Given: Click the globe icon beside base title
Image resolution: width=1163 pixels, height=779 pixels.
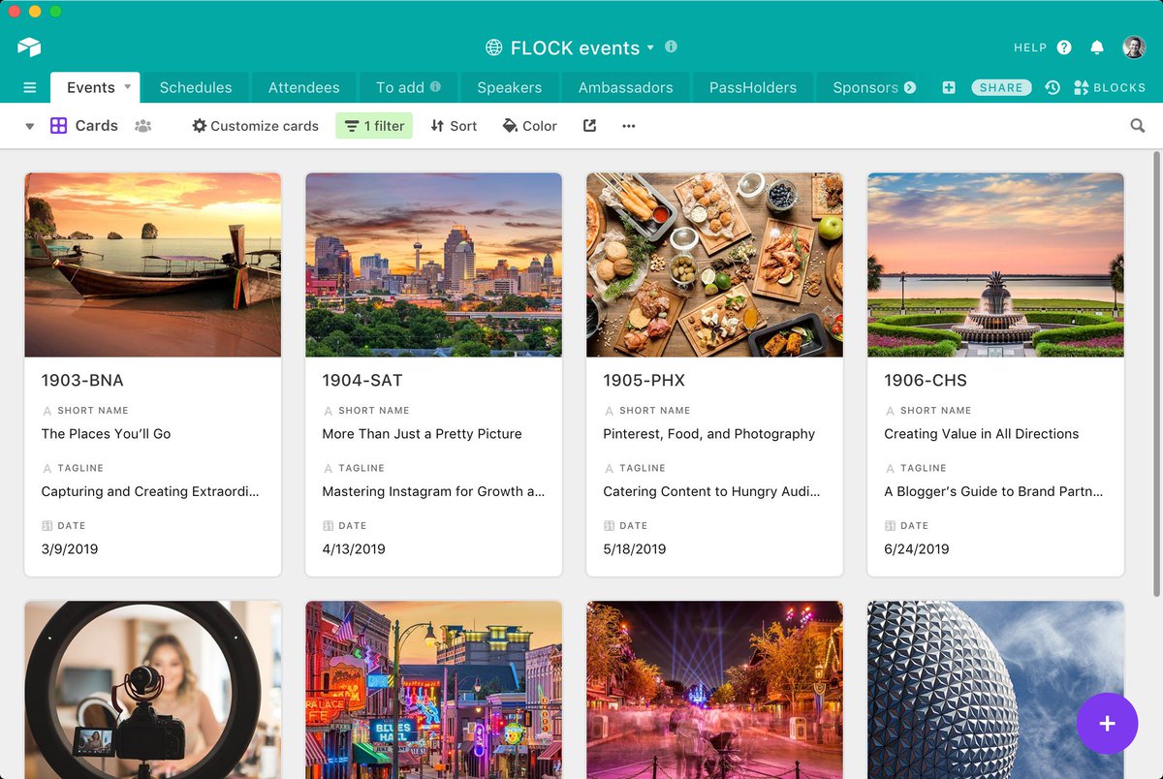Looking at the screenshot, I should point(494,47).
